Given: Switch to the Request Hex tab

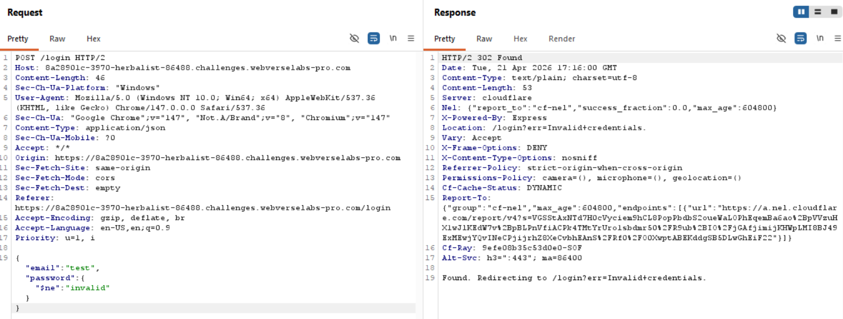Looking at the screenshot, I should pyautogui.click(x=93, y=39).
